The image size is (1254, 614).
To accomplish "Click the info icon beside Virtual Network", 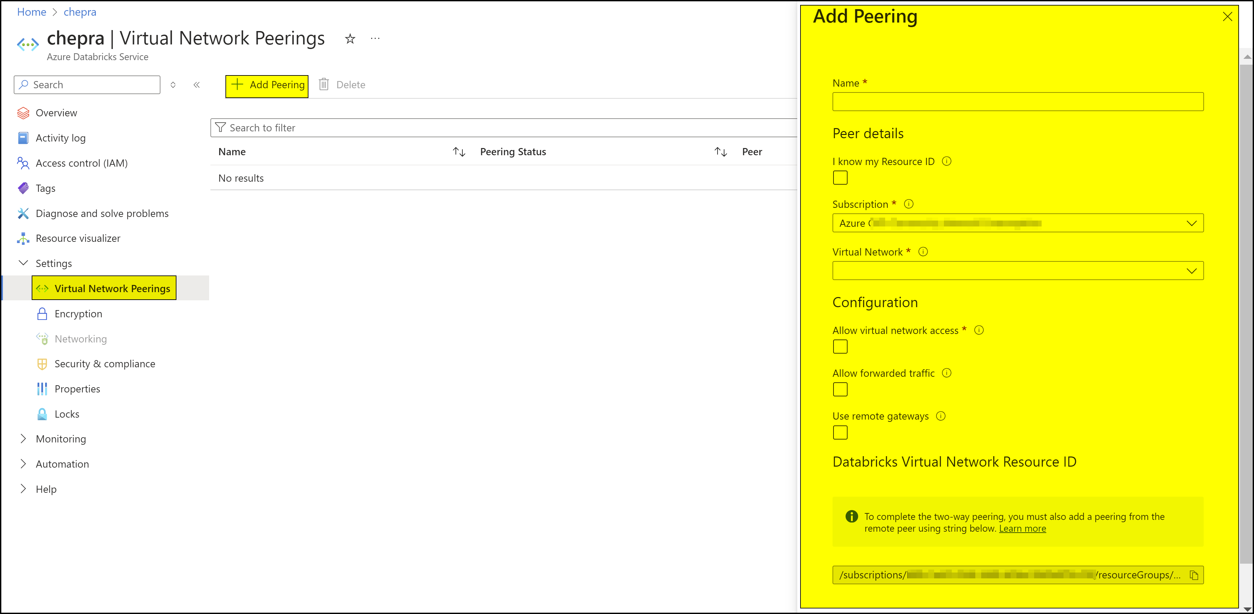I will (923, 252).
